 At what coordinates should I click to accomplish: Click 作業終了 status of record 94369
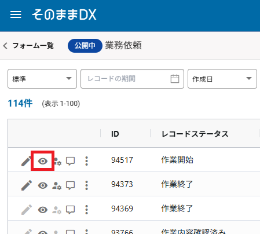(x=177, y=209)
